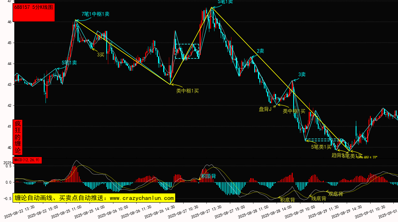Click the 40 price axis value
This screenshot has height=222, width=398.
(x=10, y=148)
